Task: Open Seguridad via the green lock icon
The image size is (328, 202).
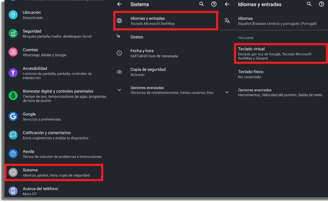Action: tap(13, 33)
